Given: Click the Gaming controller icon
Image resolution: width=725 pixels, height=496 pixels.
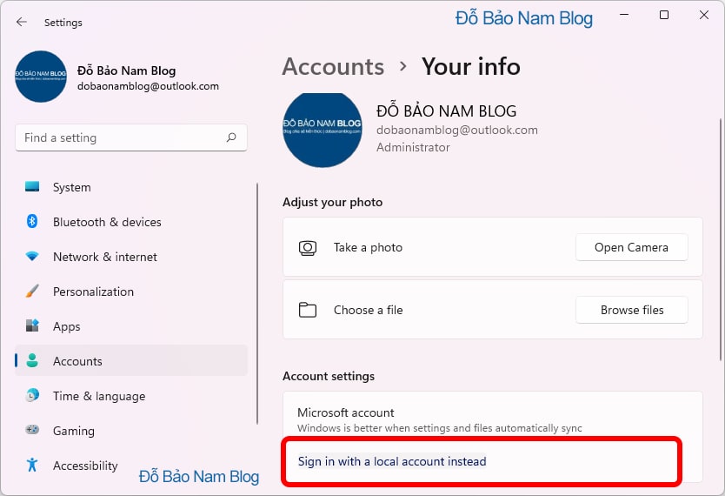Looking at the screenshot, I should [x=32, y=430].
